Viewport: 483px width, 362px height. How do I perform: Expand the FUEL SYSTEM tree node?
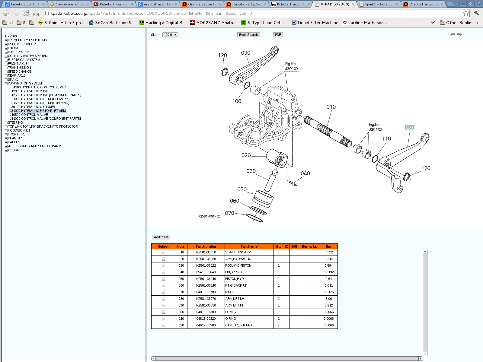pyautogui.click(x=6, y=52)
